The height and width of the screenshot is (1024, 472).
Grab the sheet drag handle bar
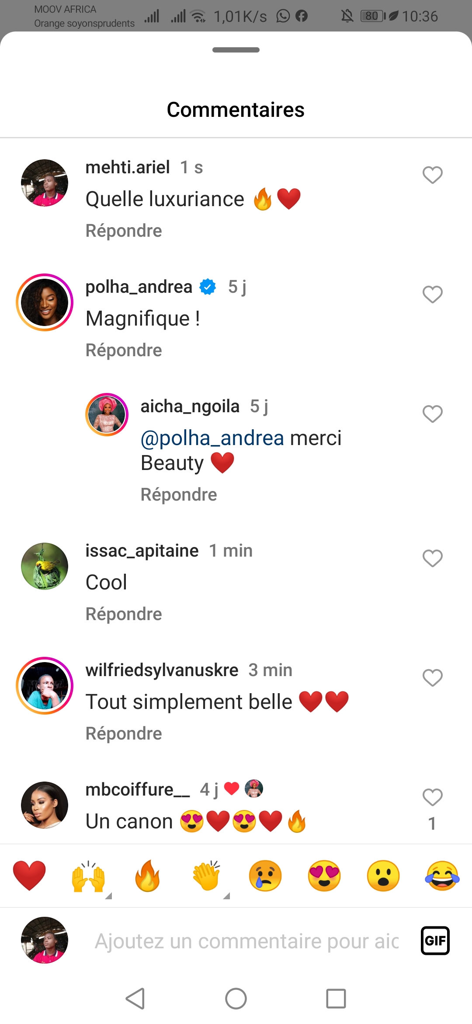(236, 50)
